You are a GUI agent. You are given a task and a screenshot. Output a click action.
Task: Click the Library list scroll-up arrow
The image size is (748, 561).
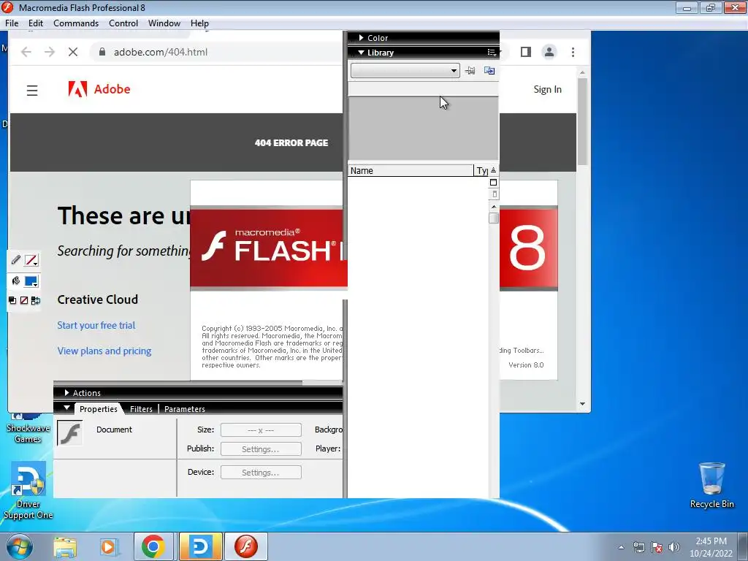494,207
